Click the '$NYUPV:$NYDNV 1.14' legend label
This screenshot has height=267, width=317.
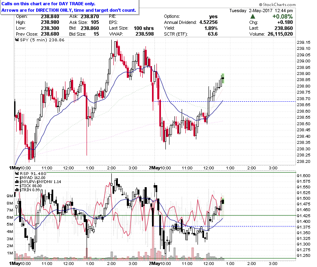[40, 182]
